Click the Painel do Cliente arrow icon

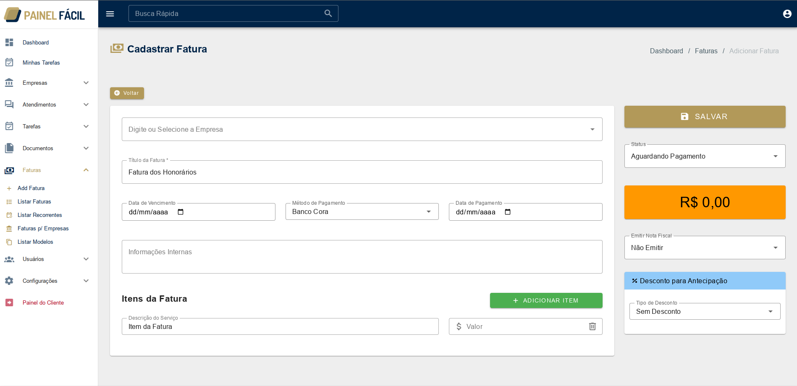9,303
